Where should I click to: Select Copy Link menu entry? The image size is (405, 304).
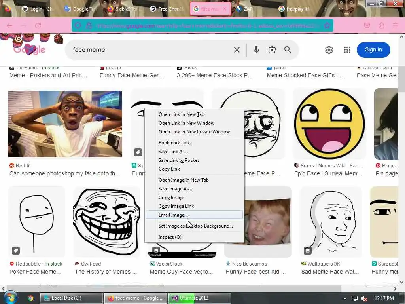(194, 169)
